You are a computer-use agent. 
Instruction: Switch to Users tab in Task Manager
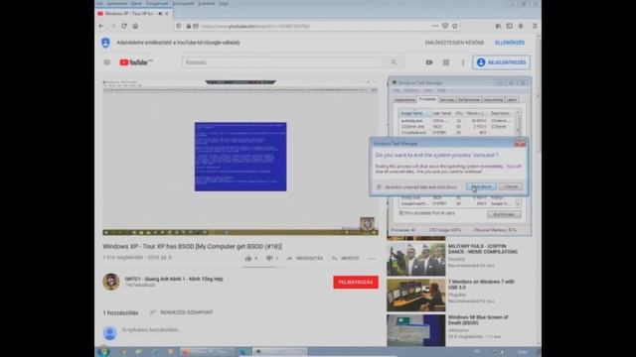[x=512, y=99]
